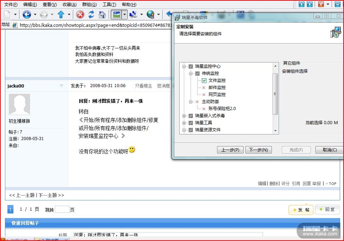The image size is (344, 241).
Task: Click the previous tab arrow at top right
Action: (x=302, y=4)
